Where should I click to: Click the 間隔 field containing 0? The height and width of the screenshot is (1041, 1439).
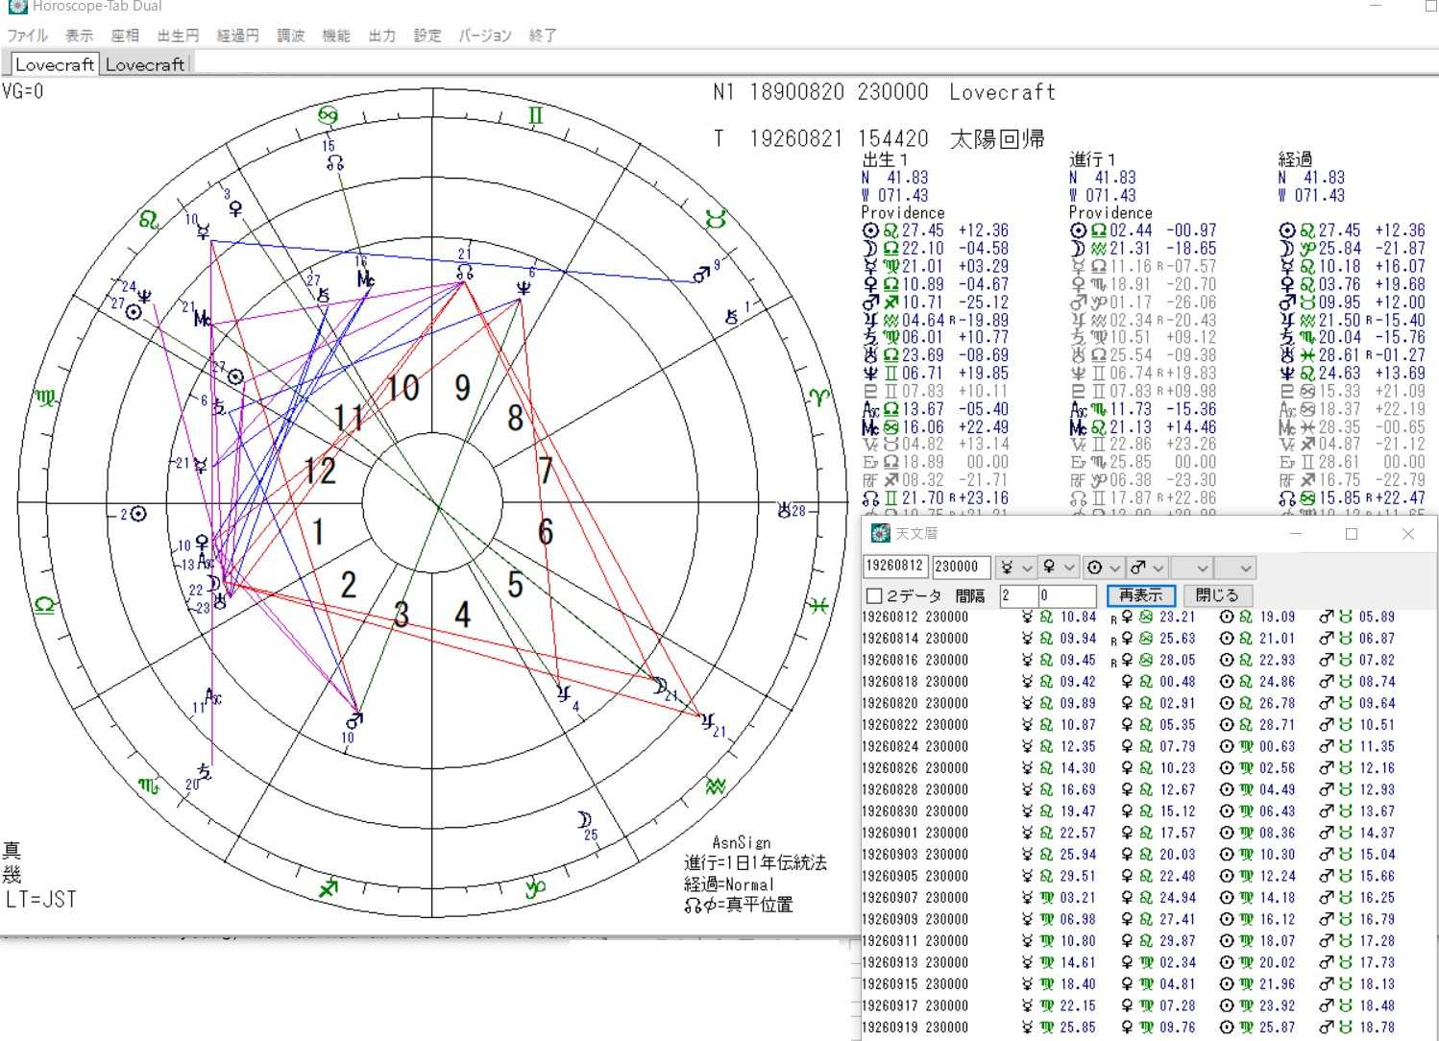[1069, 595]
